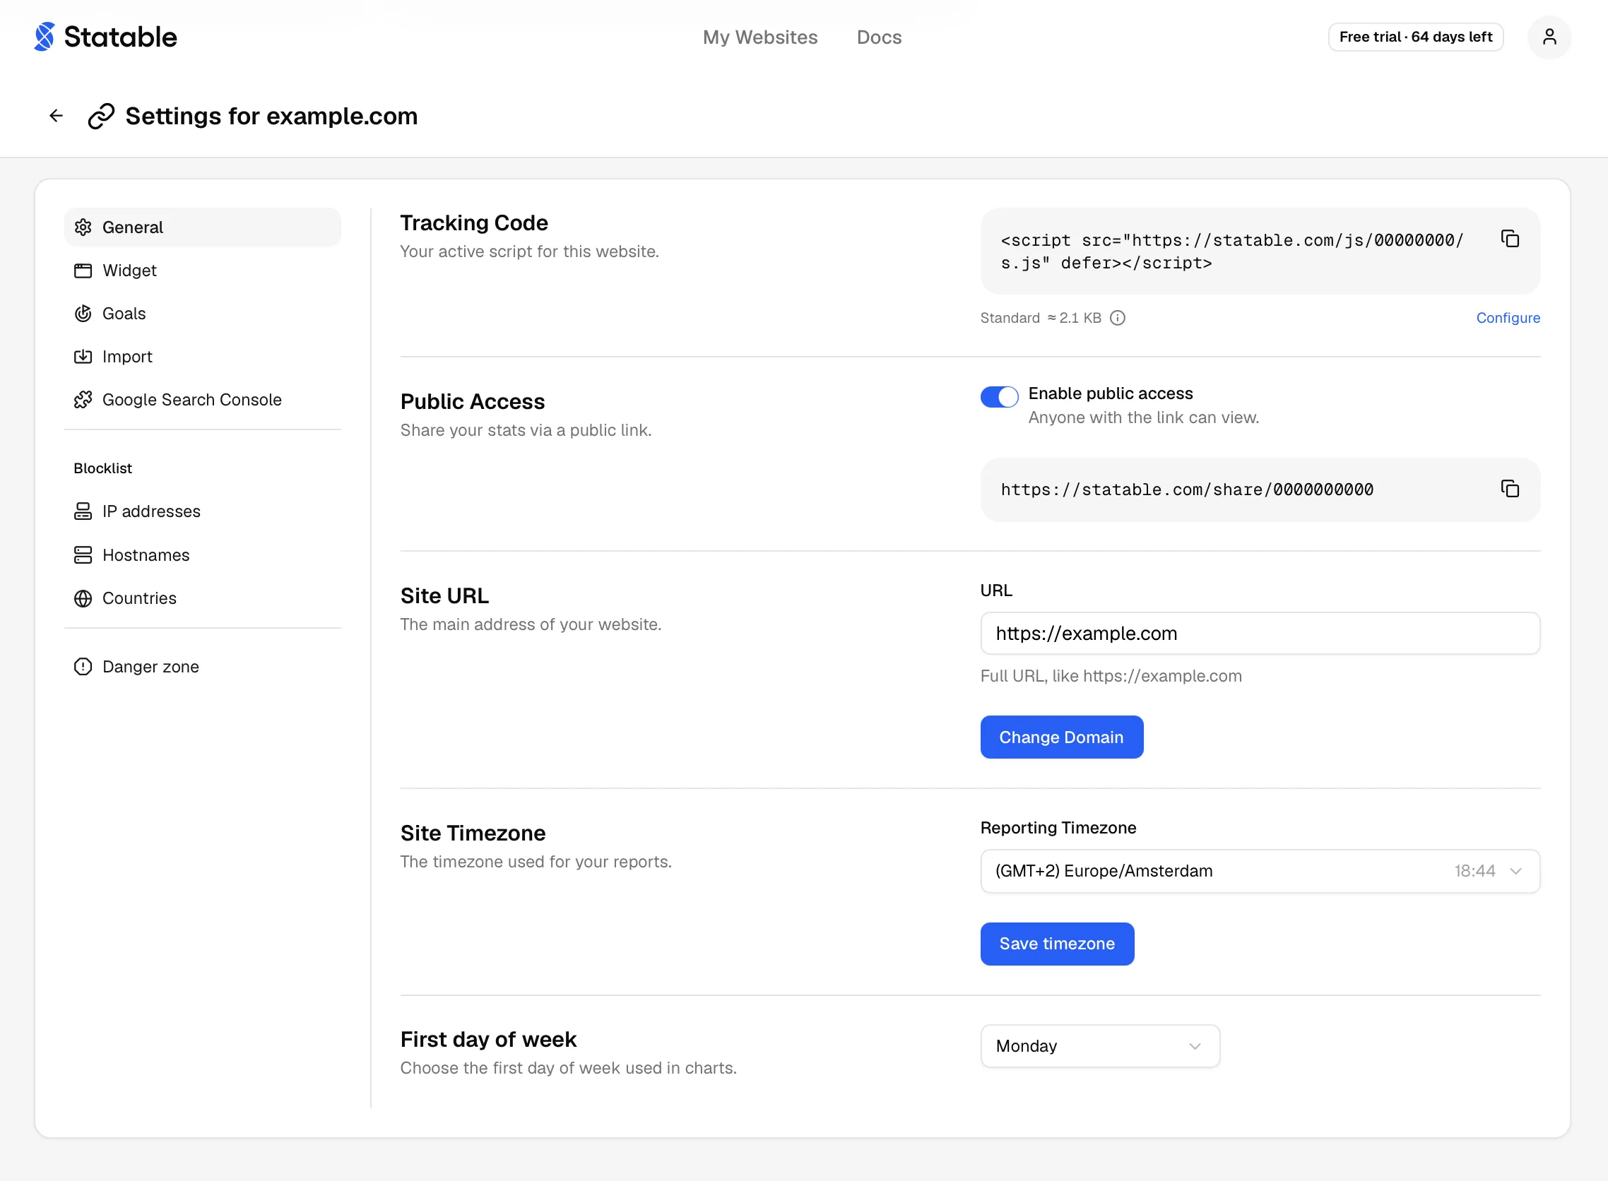Viewport: 1608px width, 1181px height.
Task: Open the user account profile icon
Action: click(1549, 37)
